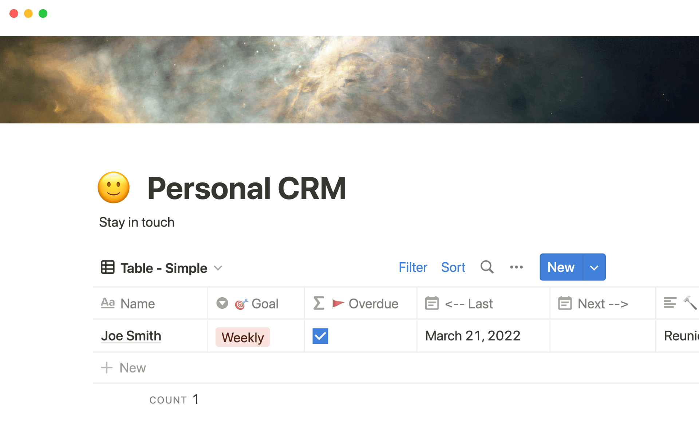
Task: Open the Filter menu
Action: [412, 267]
